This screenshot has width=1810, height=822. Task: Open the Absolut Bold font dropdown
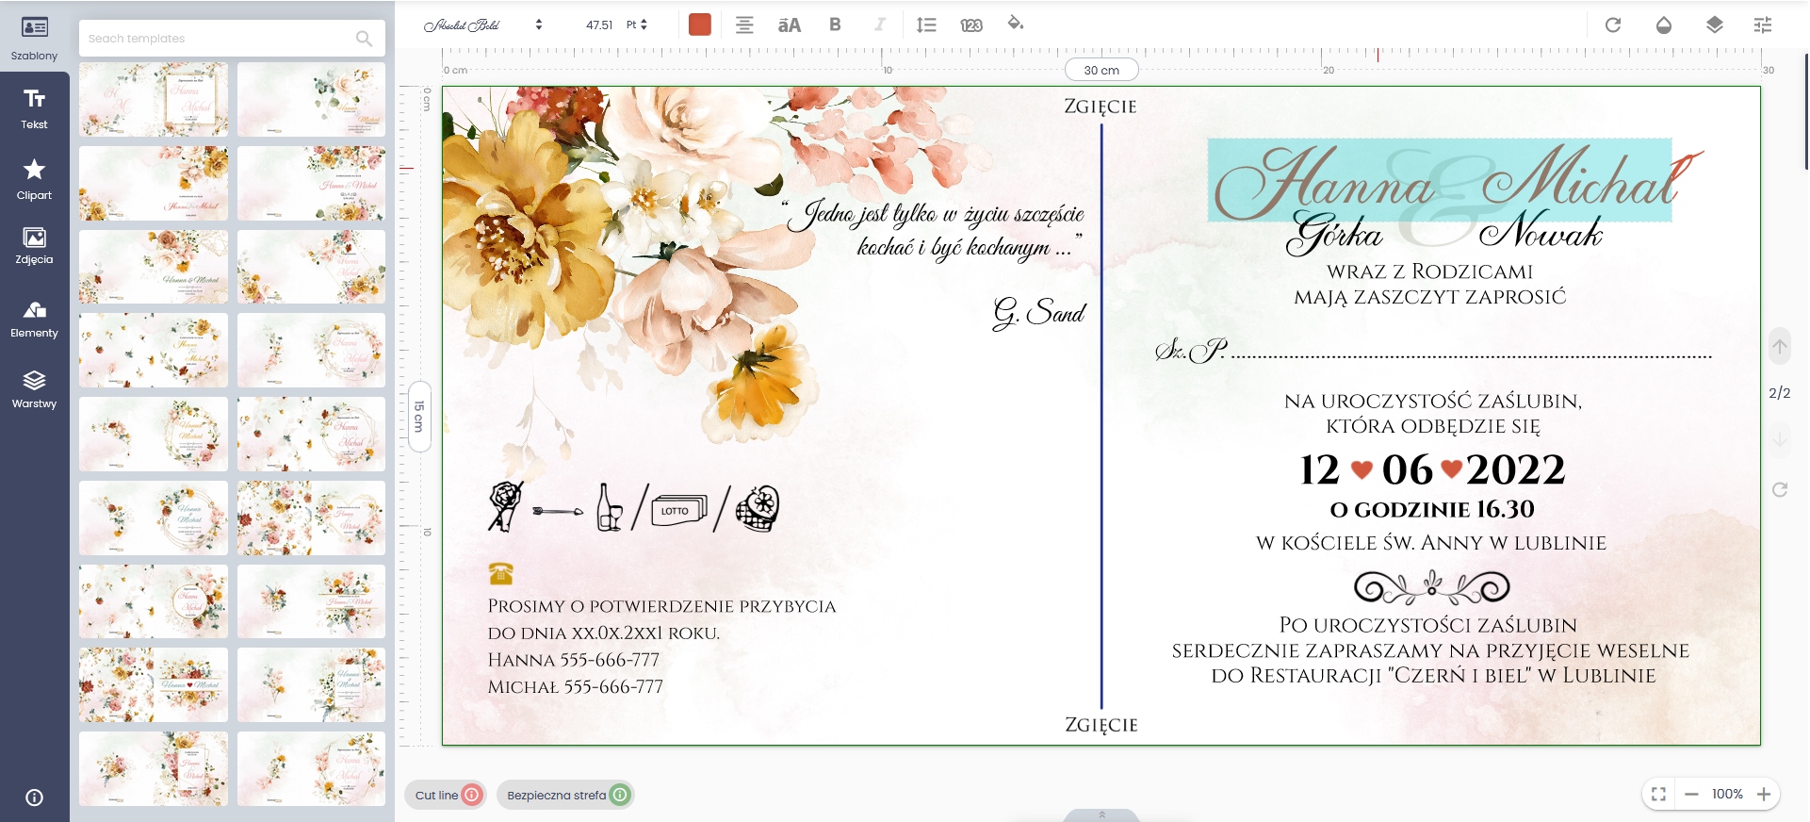tap(482, 25)
